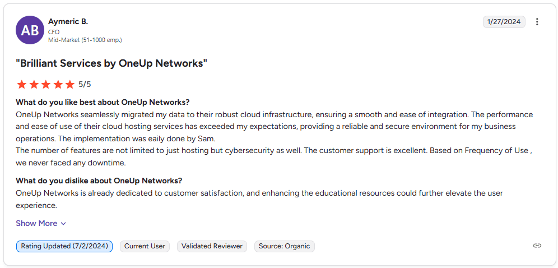Viewport: 558px width, 268px height.
Task: Select the Validated Reviewer tag
Action: (212, 246)
